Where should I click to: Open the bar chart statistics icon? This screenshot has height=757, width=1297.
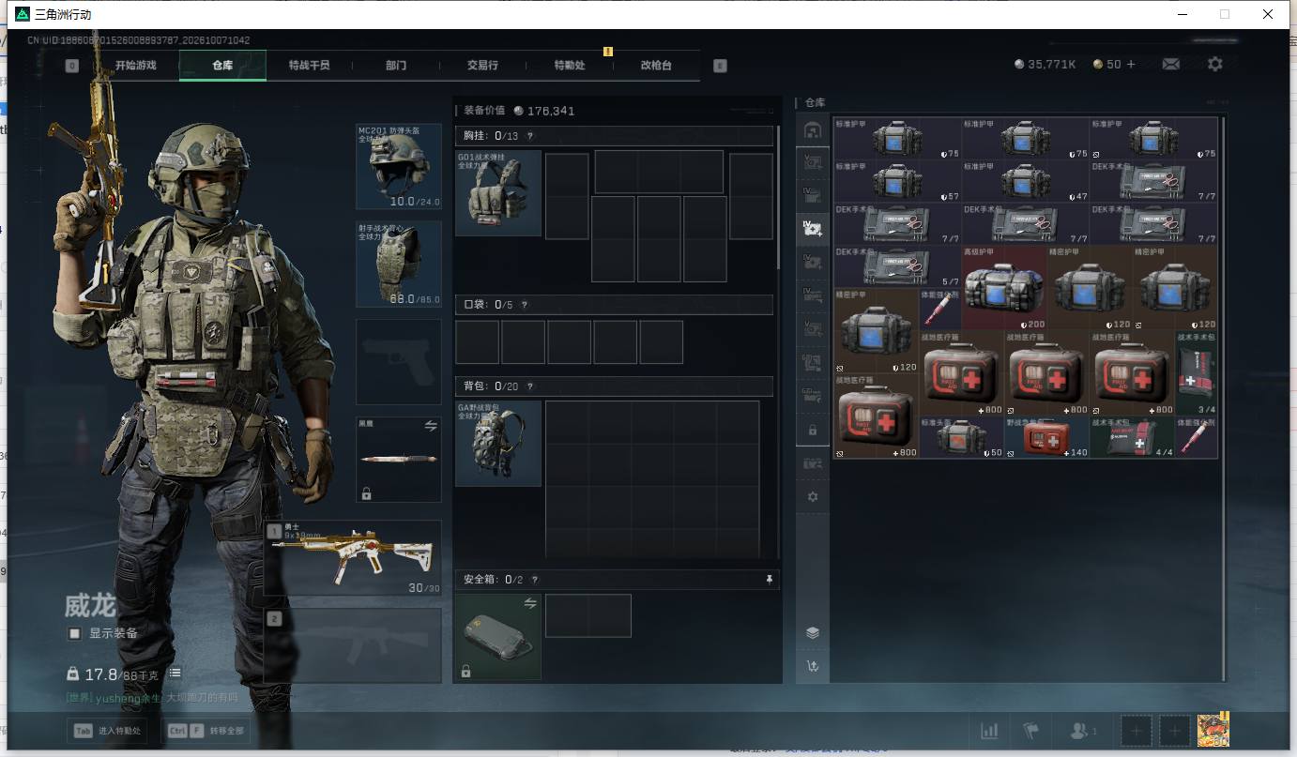point(989,731)
